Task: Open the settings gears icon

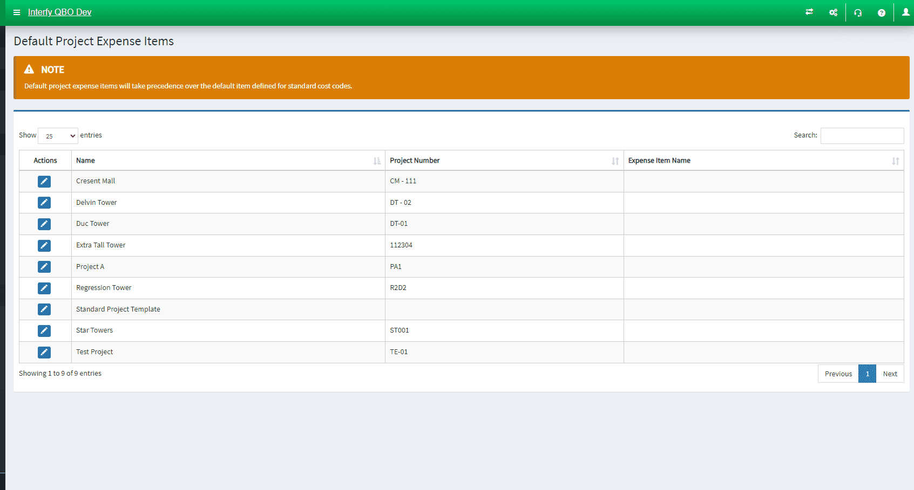Action: coord(834,12)
